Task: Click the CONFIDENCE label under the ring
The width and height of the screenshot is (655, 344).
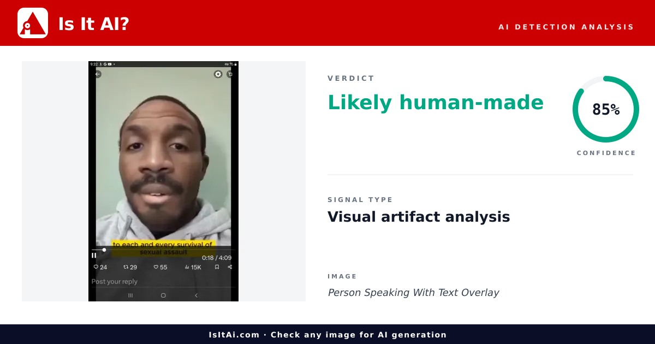Action: [606, 153]
